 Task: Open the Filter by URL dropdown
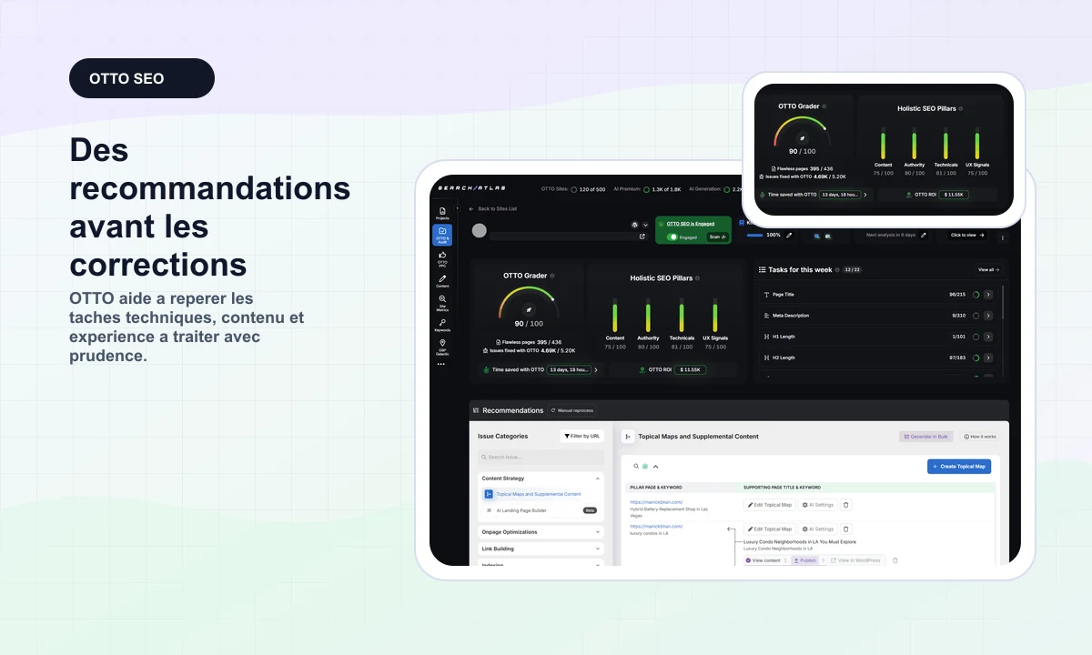pyautogui.click(x=582, y=436)
